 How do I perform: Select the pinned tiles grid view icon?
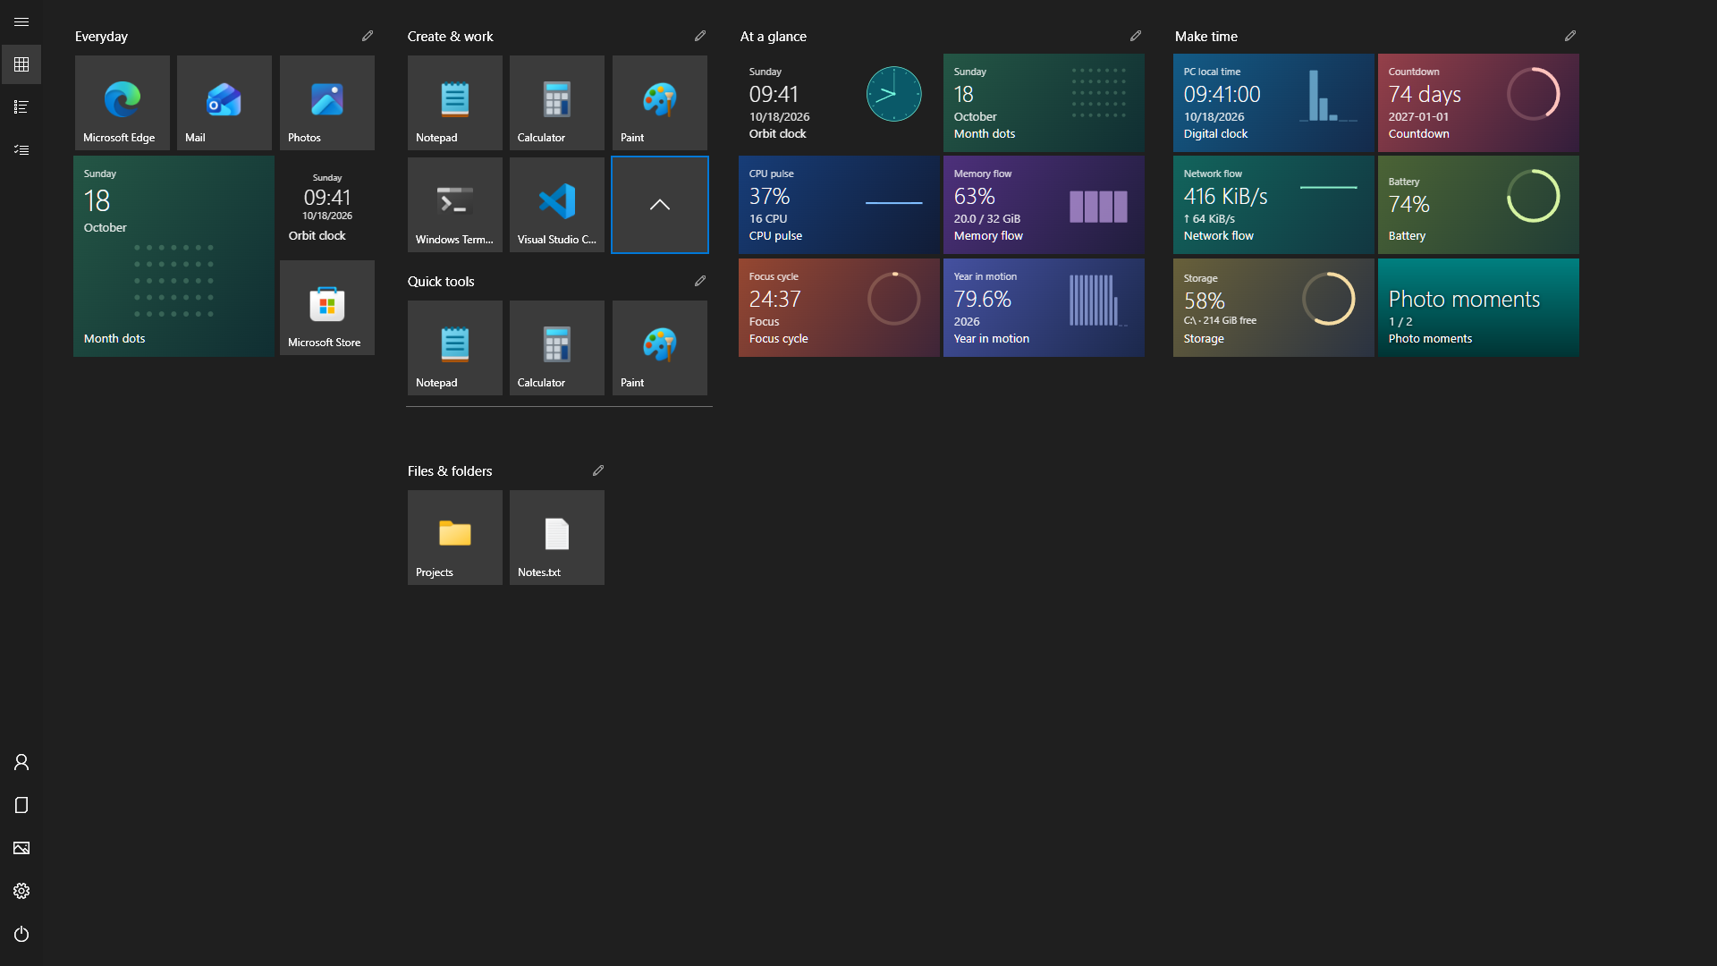tap(21, 64)
